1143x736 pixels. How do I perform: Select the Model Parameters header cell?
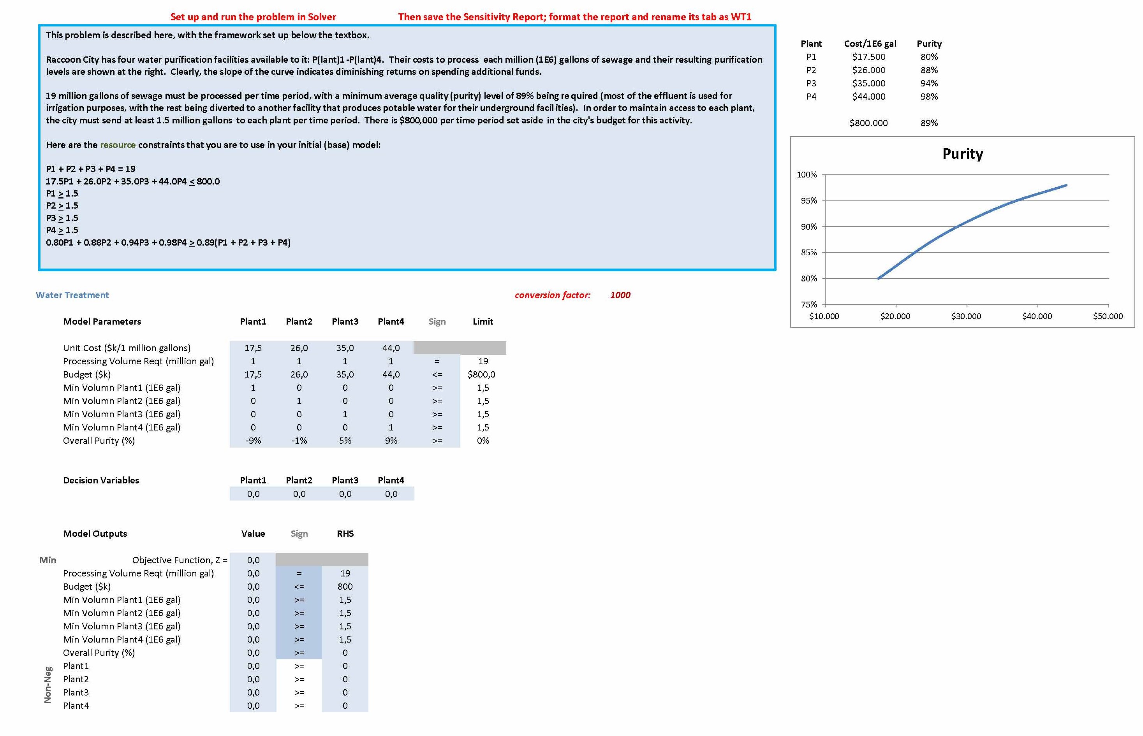(102, 321)
